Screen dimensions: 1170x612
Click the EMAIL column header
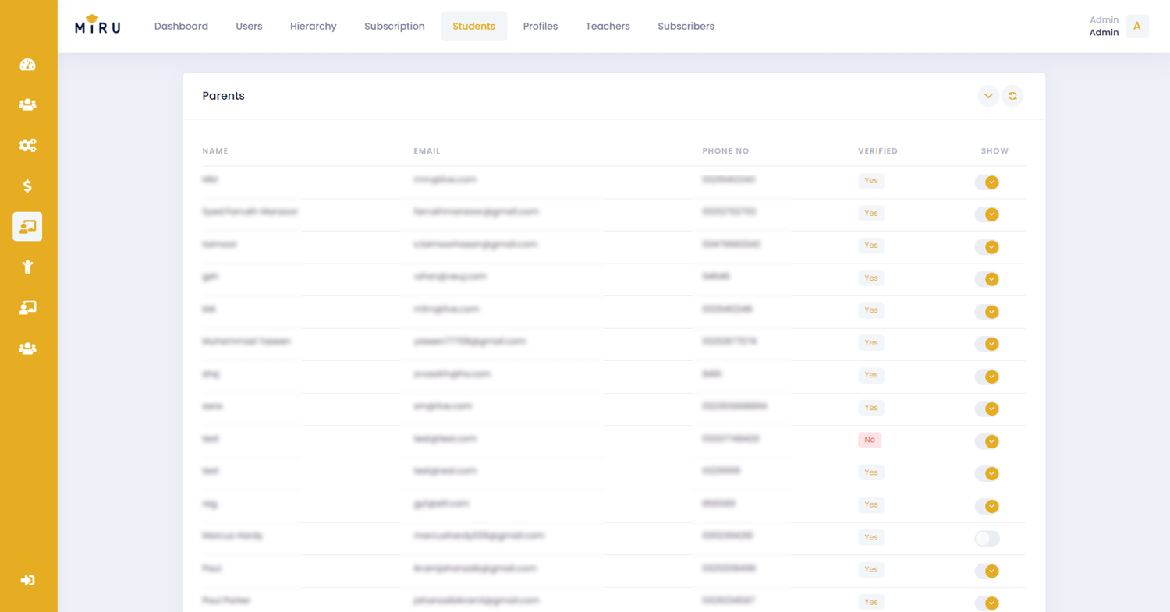click(x=427, y=151)
